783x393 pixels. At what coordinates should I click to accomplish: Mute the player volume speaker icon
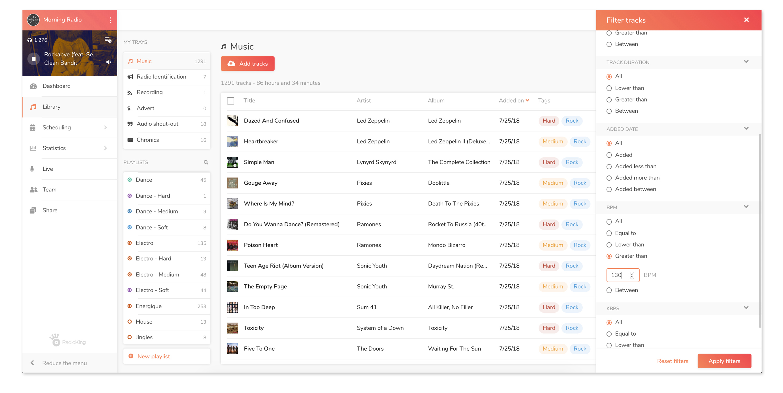pyautogui.click(x=109, y=62)
